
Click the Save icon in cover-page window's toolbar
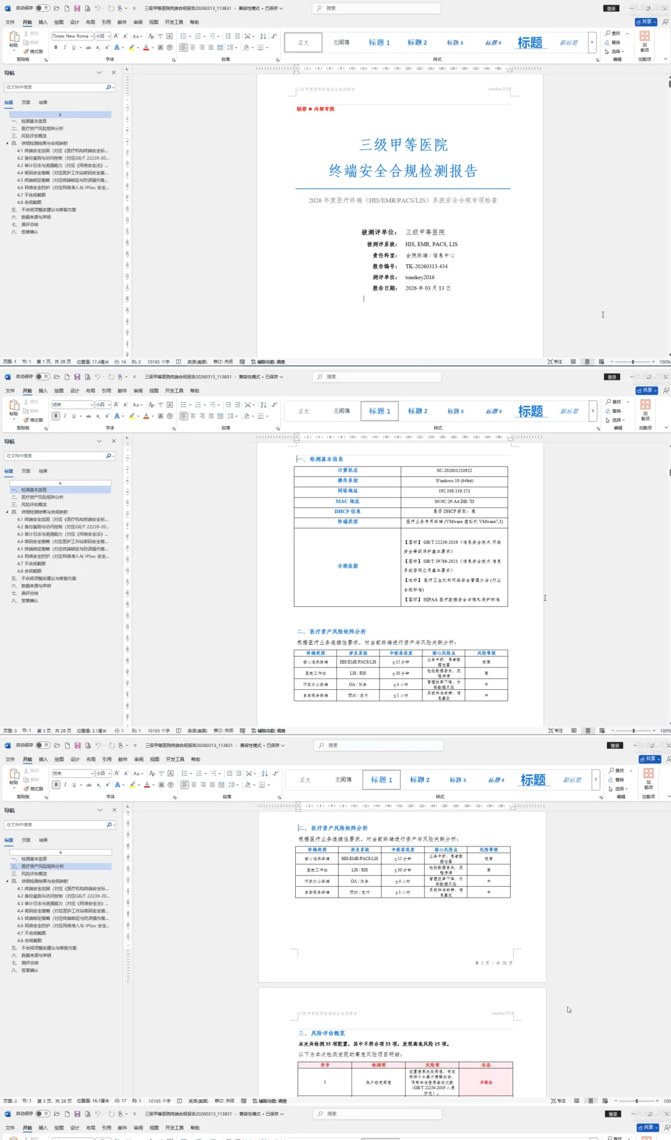(x=77, y=8)
